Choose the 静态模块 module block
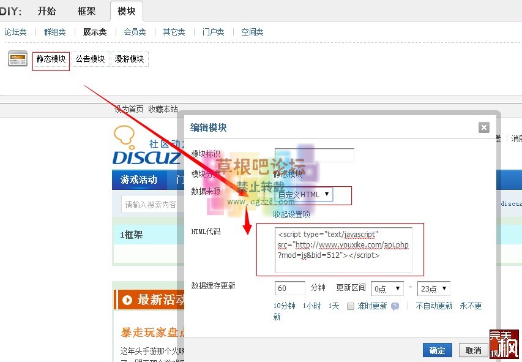This screenshot has width=522, height=362. click(x=51, y=59)
